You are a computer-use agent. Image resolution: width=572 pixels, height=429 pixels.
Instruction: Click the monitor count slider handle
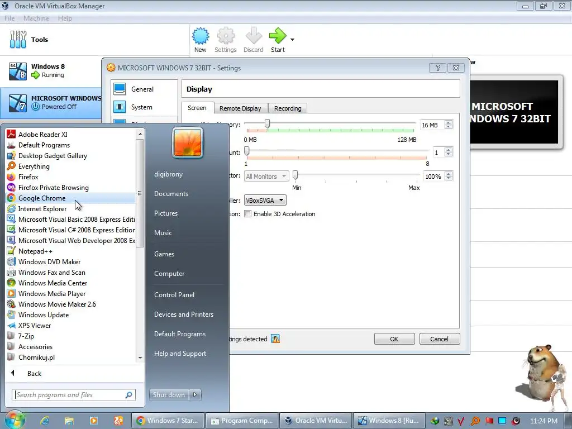(x=247, y=151)
